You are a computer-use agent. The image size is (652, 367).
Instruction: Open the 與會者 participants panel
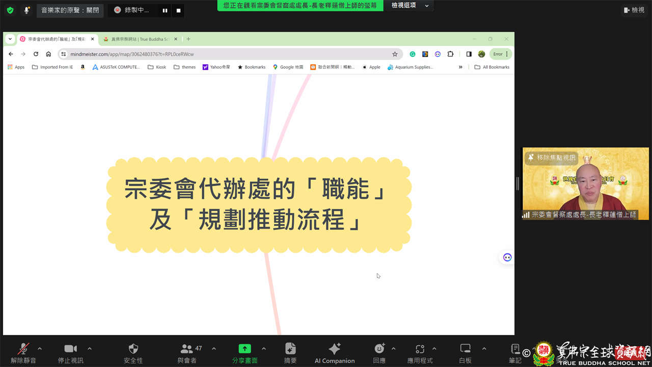pos(187,349)
